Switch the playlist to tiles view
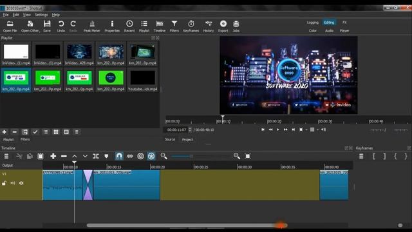Screen dimensions: 412x232 click(x=56, y=131)
